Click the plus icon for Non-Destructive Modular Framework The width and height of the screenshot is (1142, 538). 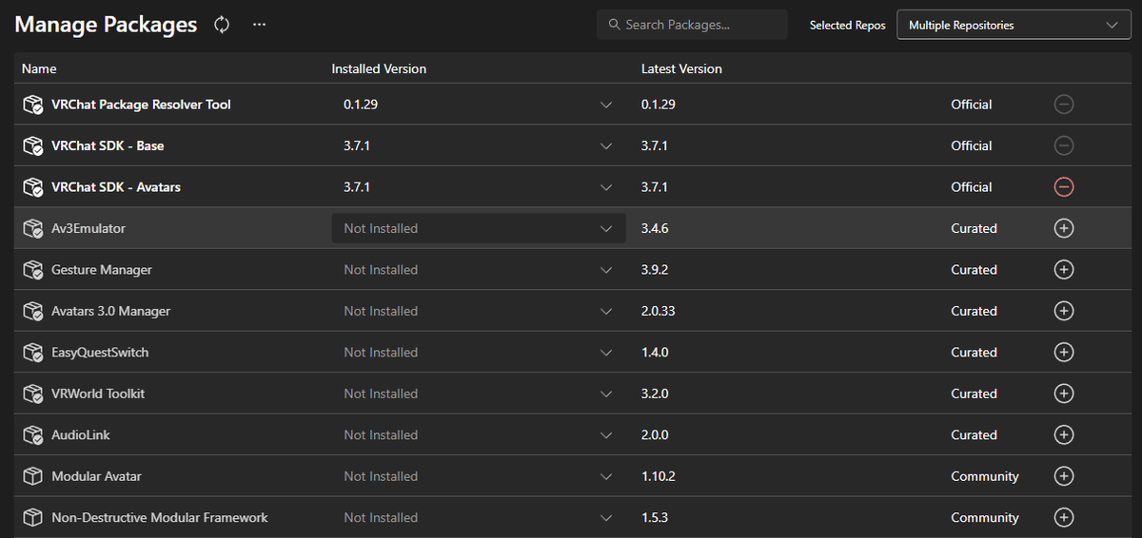pyautogui.click(x=1064, y=518)
